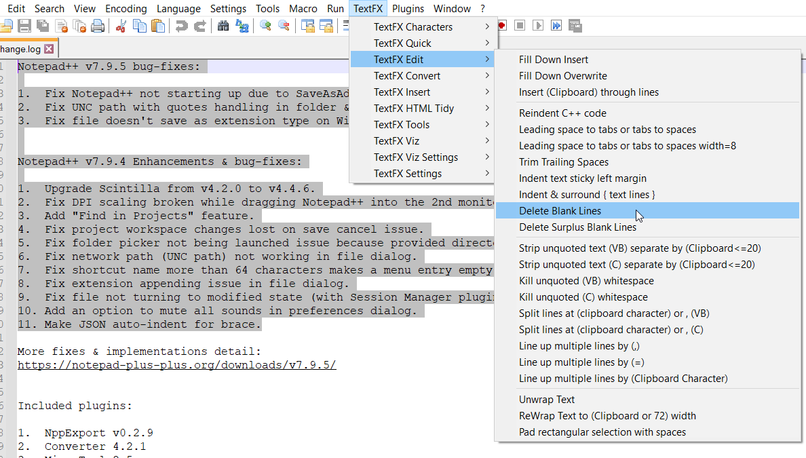Click the macro Playback icon
Screen dimensions: 806x458
(538, 26)
